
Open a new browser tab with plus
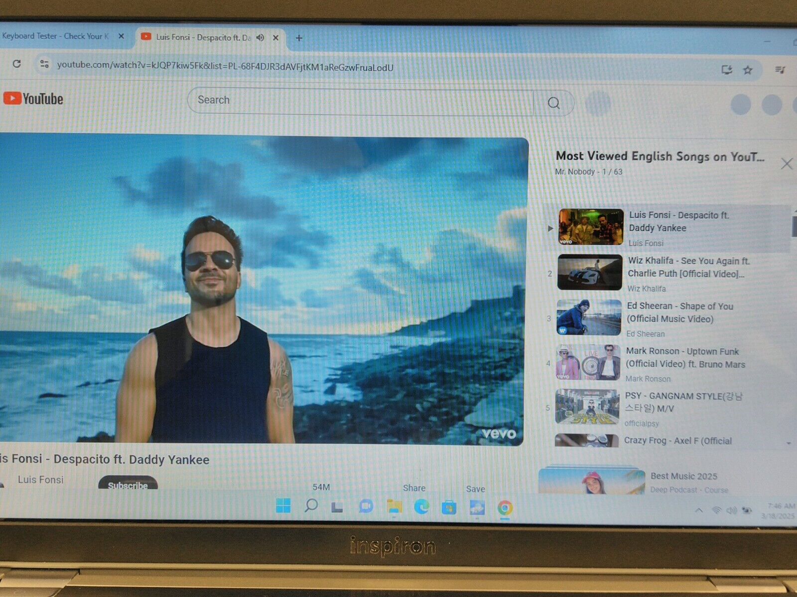299,38
